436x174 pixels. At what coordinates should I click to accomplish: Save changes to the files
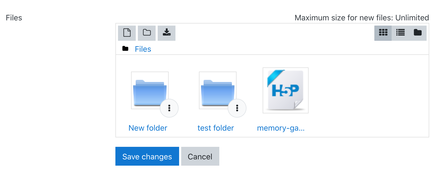pyautogui.click(x=147, y=156)
